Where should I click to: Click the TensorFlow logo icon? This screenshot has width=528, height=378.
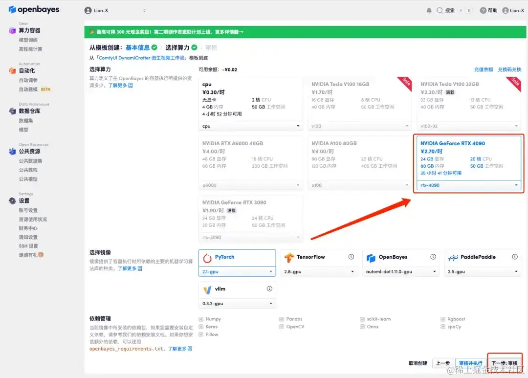(x=289, y=258)
